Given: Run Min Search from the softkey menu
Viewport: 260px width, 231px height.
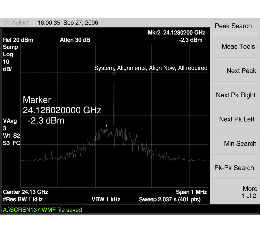Looking at the screenshot, I should (240, 144).
